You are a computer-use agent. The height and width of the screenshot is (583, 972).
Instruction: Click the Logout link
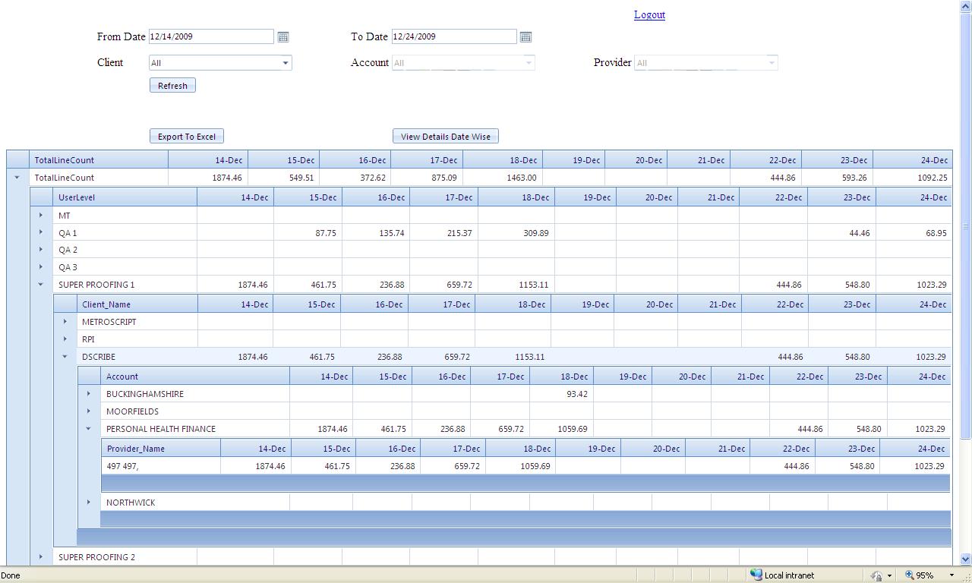[649, 14]
